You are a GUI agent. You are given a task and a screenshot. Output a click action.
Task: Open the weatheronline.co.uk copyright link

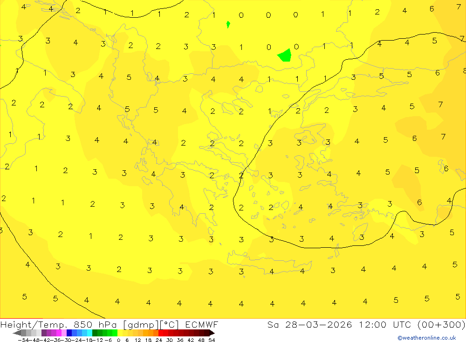(x=427, y=338)
